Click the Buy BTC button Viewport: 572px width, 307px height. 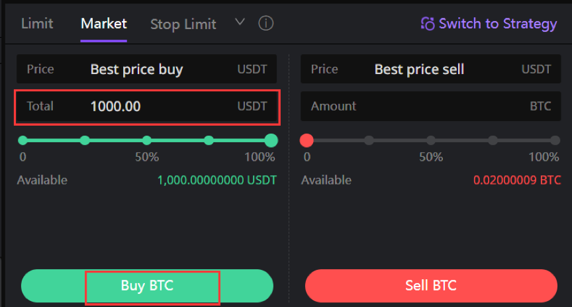pyautogui.click(x=147, y=286)
